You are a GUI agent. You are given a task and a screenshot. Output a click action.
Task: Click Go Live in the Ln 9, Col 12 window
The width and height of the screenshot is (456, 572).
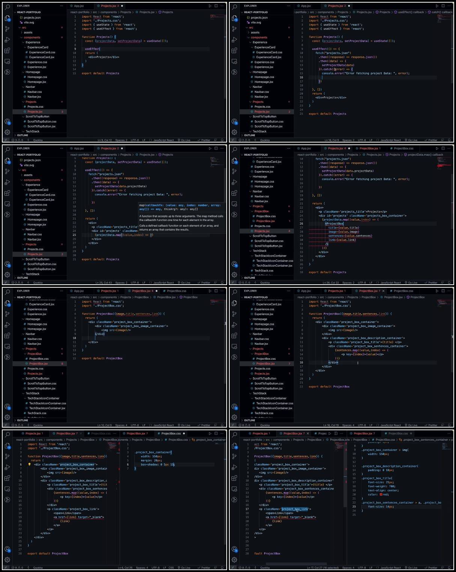pyautogui.click(x=184, y=140)
